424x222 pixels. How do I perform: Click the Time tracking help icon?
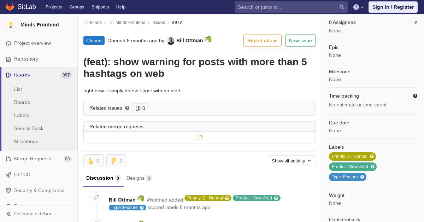(415, 96)
